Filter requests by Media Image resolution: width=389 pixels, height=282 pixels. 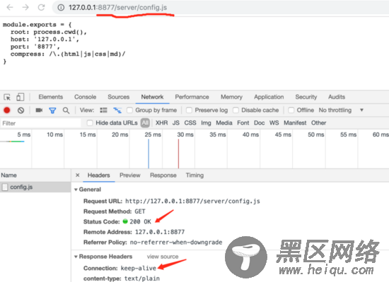(224, 123)
